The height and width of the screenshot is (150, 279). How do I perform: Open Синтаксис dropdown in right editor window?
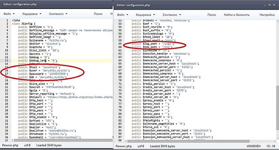[172, 15]
